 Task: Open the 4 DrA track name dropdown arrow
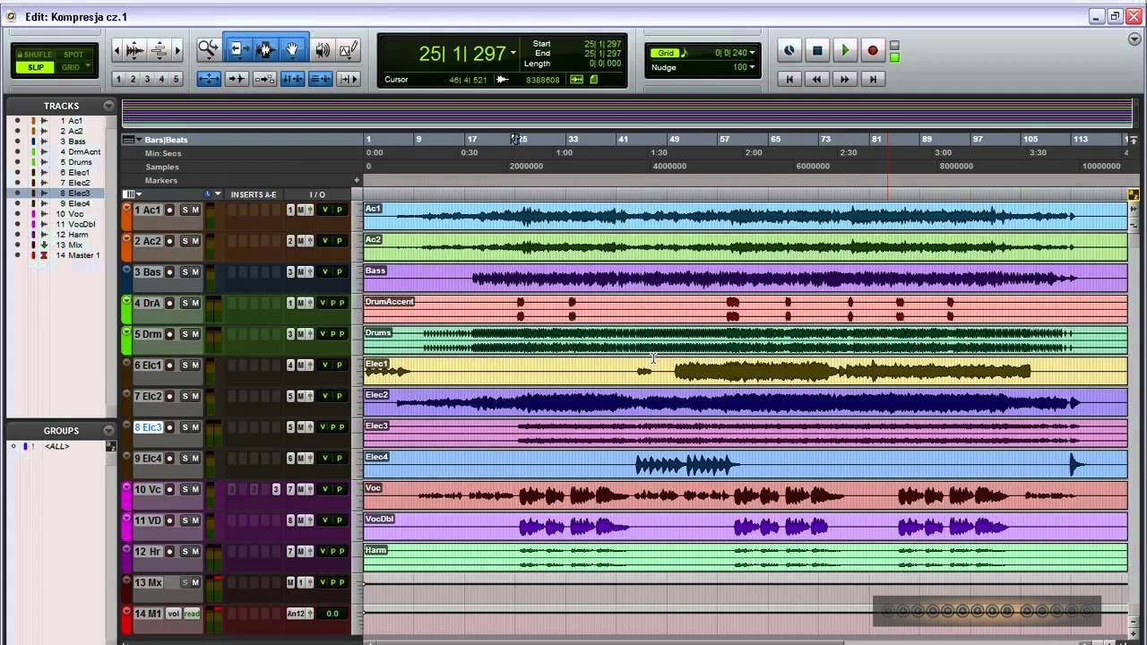(x=127, y=298)
